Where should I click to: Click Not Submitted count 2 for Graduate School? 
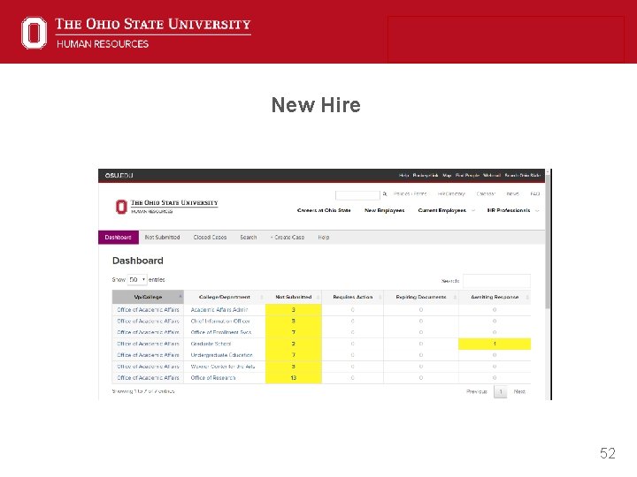294,344
